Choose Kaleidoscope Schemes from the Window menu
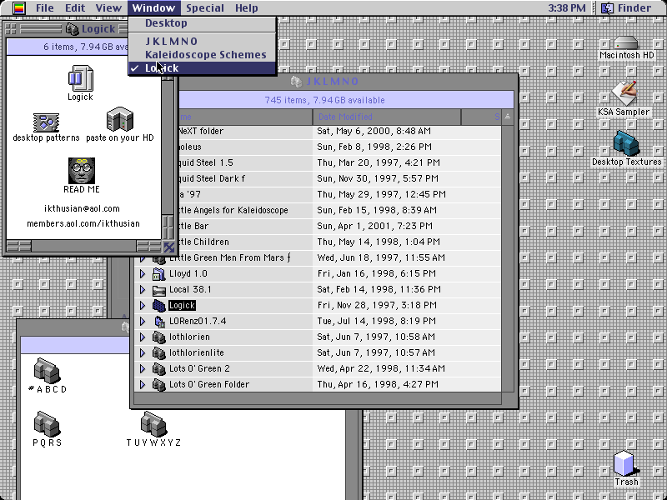The height and width of the screenshot is (500, 667). pyautogui.click(x=203, y=55)
